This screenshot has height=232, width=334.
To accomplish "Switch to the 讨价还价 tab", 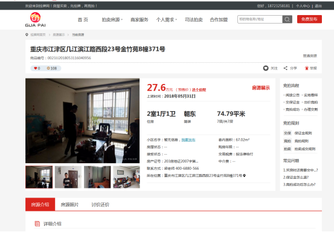I will 100,205.
